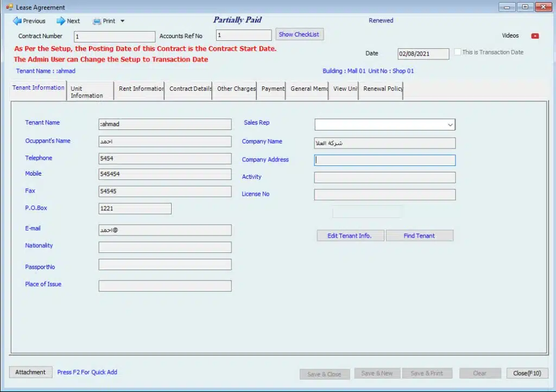The height and width of the screenshot is (392, 556).
Task: Click the Ocuppant's Name input field
Action: 165,141
